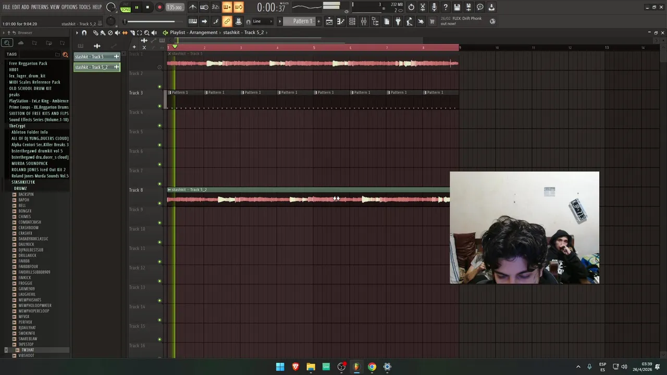Viewport: 667px width, 375px height.
Task: Toggle the link to controller button
Action: tap(227, 21)
